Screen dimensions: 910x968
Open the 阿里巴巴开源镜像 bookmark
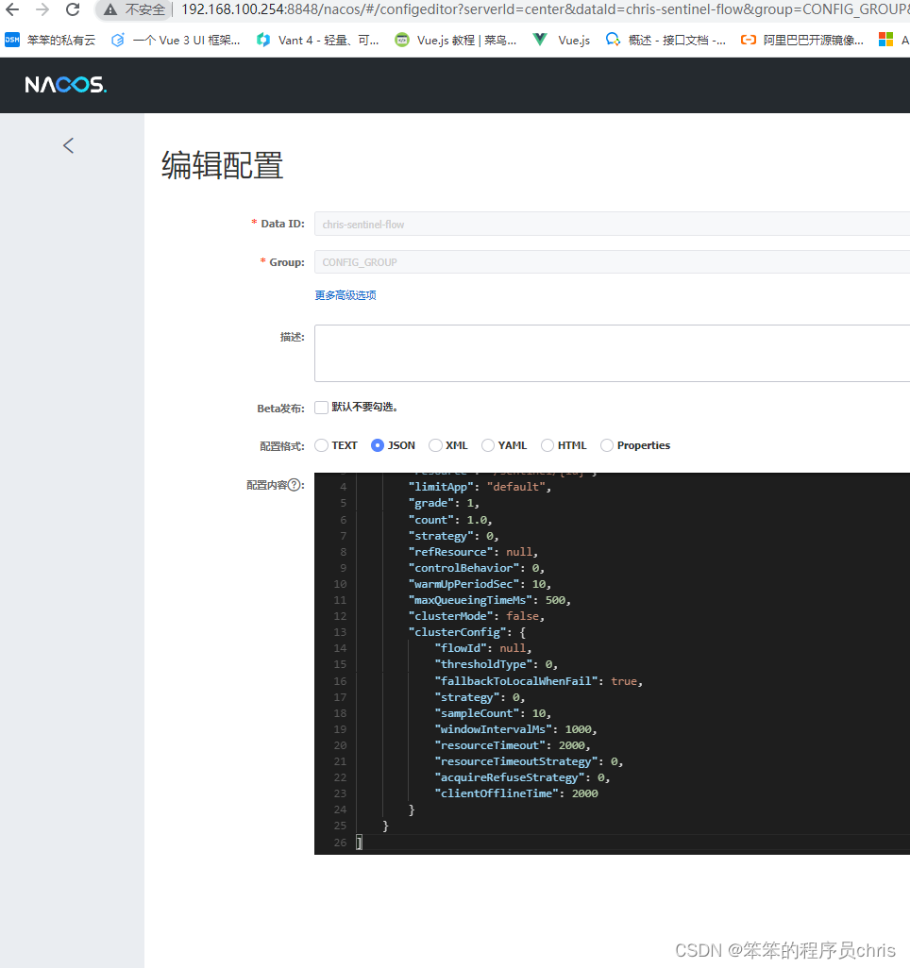click(801, 41)
